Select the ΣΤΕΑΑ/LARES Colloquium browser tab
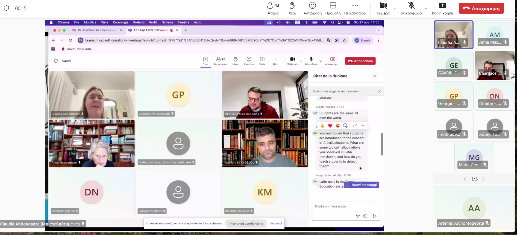 (151, 30)
